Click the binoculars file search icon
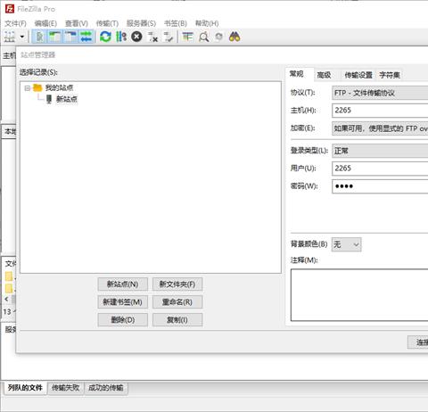The image size is (428, 412). pyautogui.click(x=235, y=37)
